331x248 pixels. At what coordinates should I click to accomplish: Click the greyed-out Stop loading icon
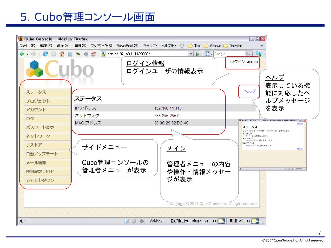click(x=54, y=54)
